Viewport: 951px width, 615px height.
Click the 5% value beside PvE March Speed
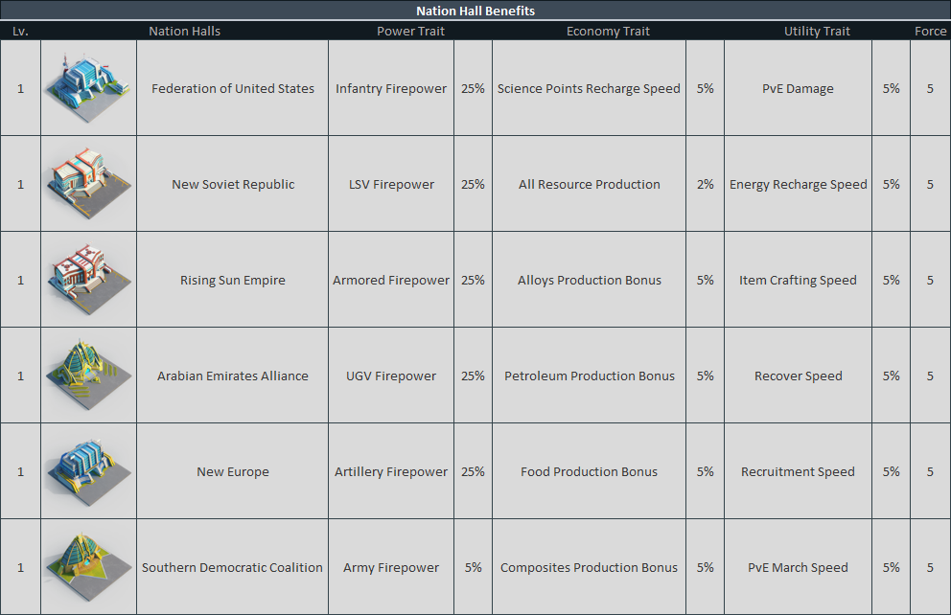[x=891, y=567]
